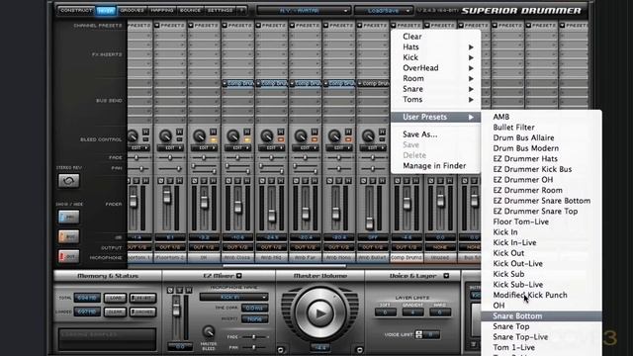
Task: Switch to the Construct tab
Action: click(x=76, y=10)
